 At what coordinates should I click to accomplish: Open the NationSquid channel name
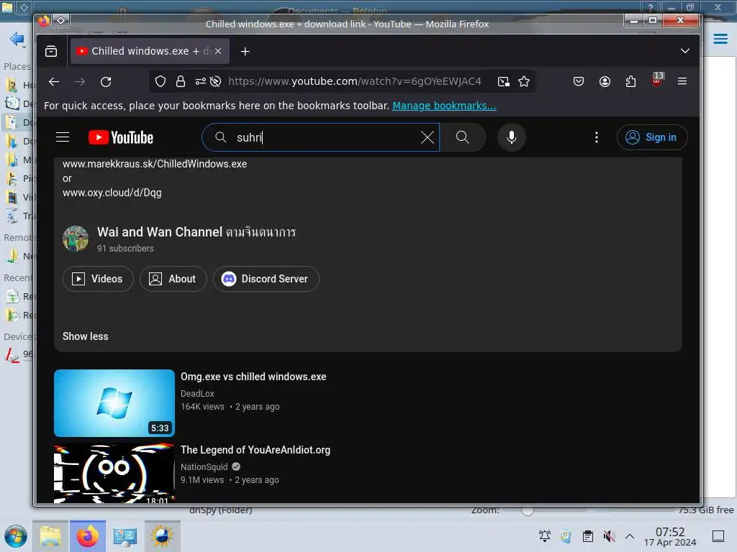pyautogui.click(x=204, y=467)
